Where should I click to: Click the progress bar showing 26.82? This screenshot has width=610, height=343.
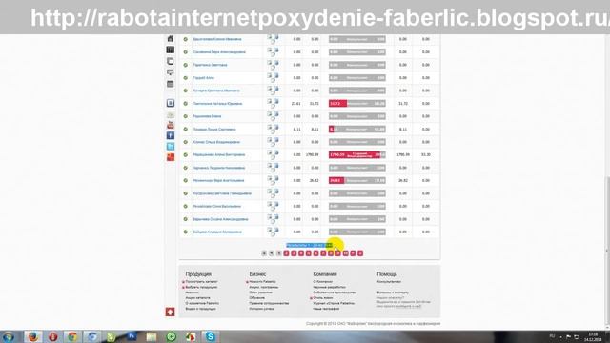357,180
